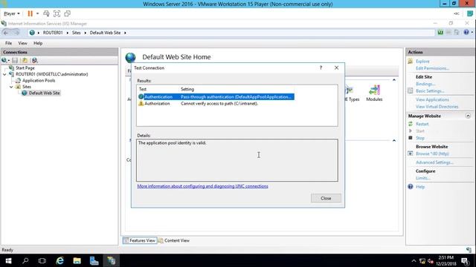Click Basic Settings action link

click(x=430, y=90)
